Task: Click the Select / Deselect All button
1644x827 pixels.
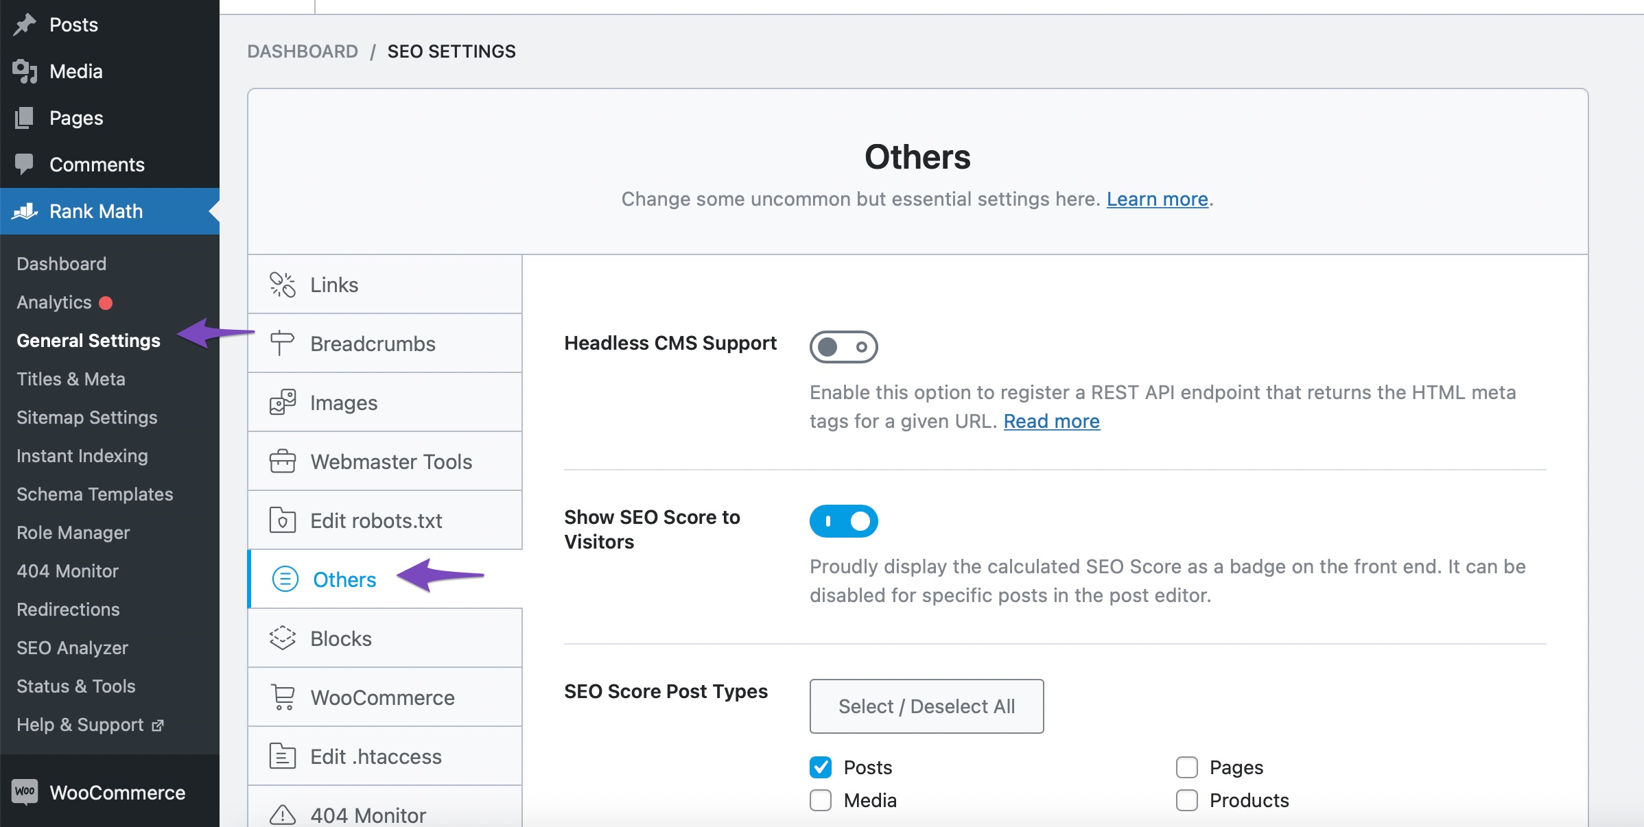Action: 928,707
